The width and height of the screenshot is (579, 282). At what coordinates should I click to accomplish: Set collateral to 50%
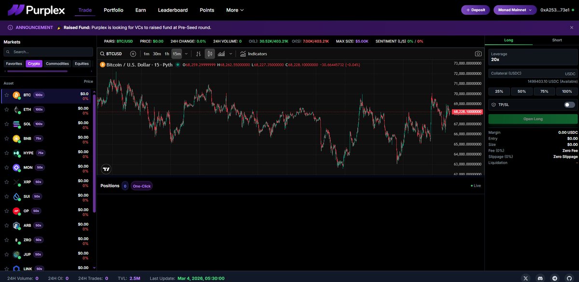[x=522, y=91]
